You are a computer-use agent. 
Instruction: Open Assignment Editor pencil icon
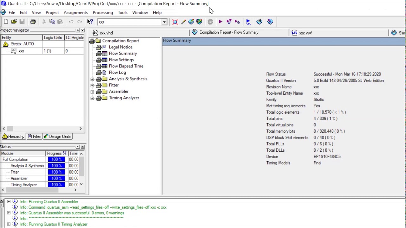click(x=183, y=22)
